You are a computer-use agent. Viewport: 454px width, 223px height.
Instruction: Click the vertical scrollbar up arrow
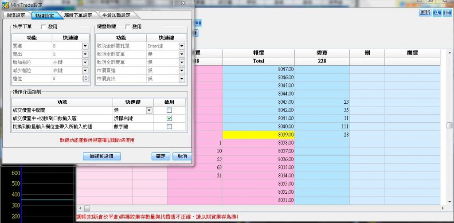450,53
